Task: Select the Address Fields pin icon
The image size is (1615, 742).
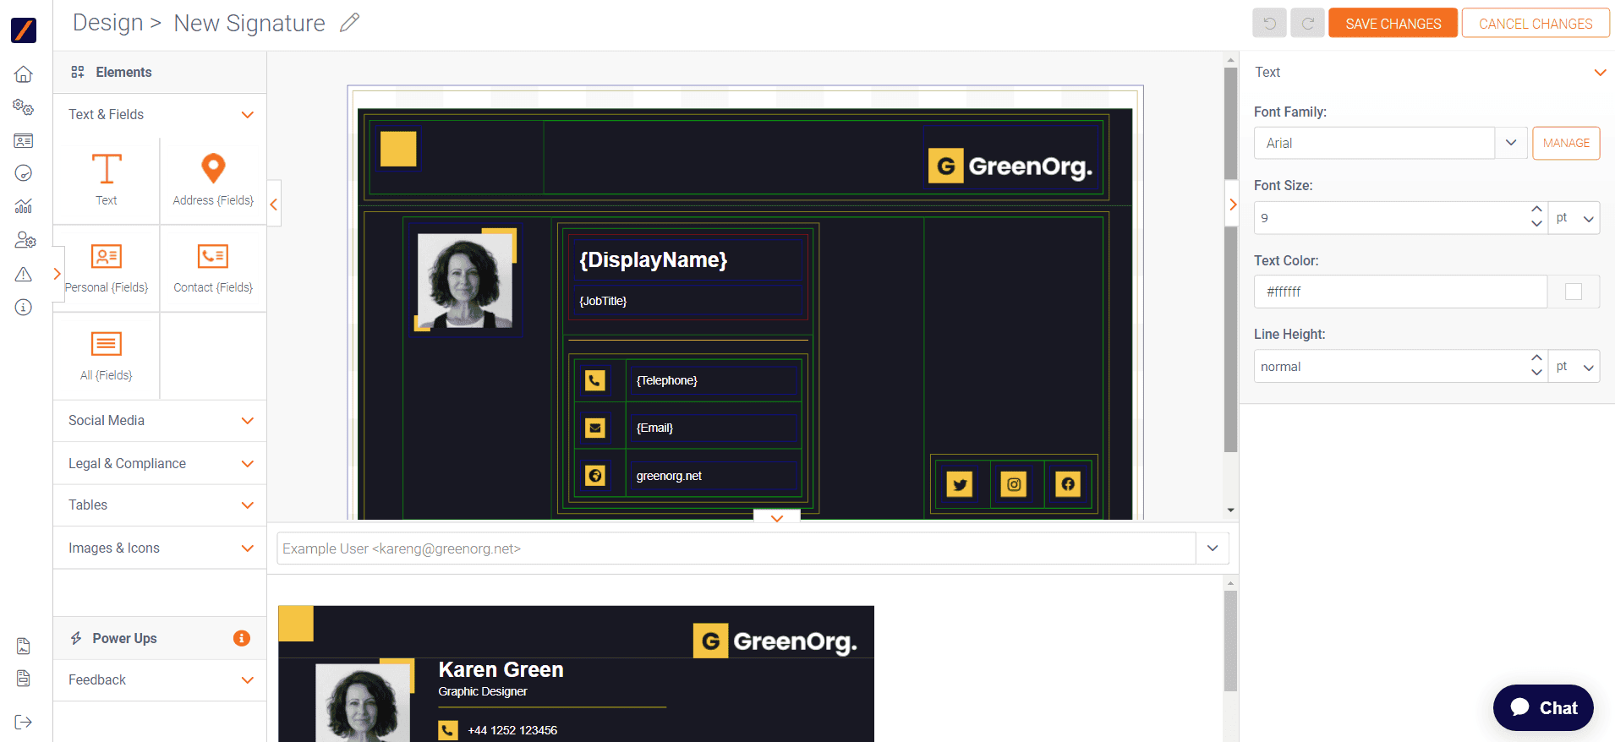Action: click(x=213, y=168)
